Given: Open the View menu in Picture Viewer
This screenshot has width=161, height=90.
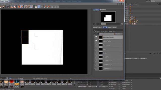Looking at the screenshot, I should [x=9, y=4].
